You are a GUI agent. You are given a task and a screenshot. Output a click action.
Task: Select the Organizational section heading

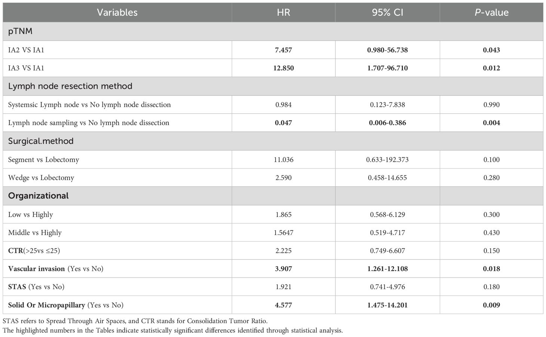[x=39, y=196]
